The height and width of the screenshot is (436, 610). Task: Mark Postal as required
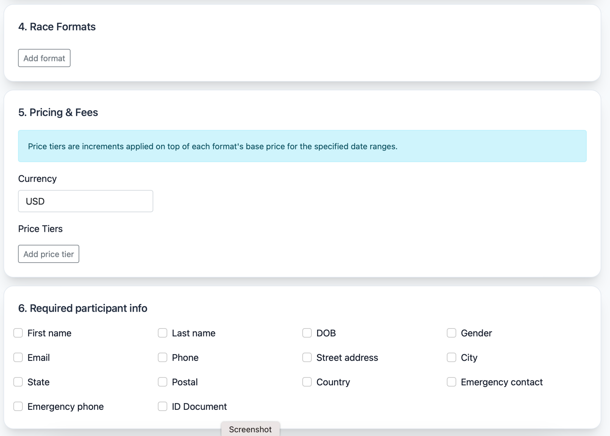tap(162, 382)
